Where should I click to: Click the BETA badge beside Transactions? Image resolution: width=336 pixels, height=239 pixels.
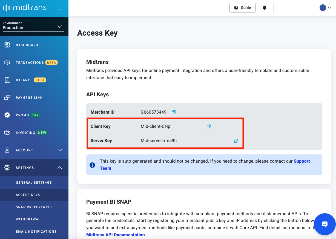[51, 63]
